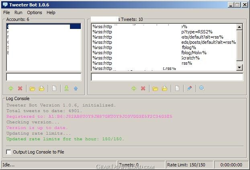Click the text input field below Accounts list
The width and height of the screenshot is (250, 170).
(44, 77)
